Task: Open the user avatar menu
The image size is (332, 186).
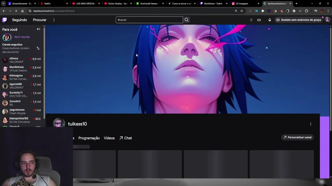Action: (327, 20)
